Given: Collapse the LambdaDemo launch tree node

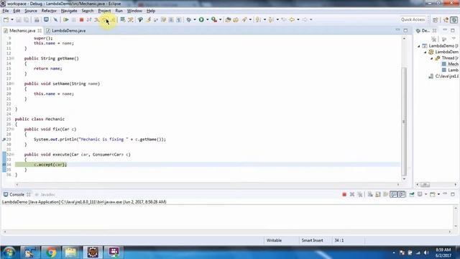Looking at the screenshot, I should coord(419,46).
